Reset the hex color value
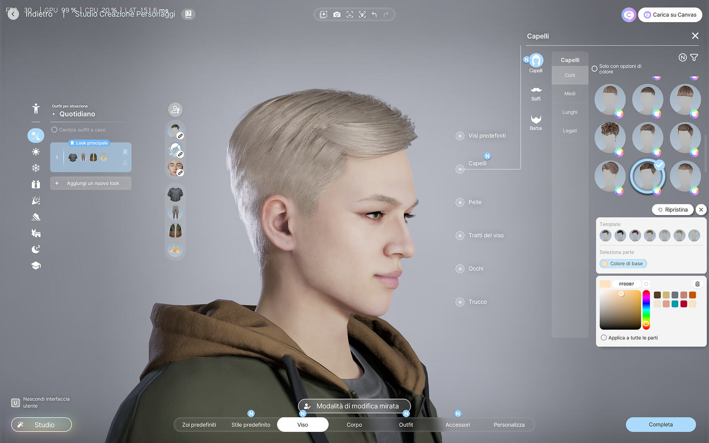The height and width of the screenshot is (443, 709). [646, 284]
